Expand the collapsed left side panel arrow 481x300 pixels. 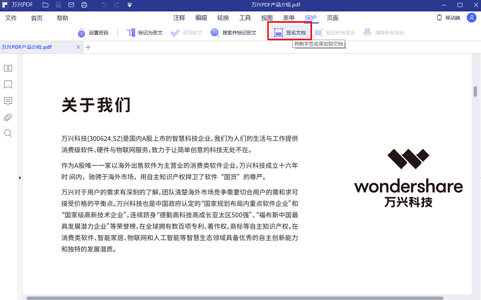click(x=20, y=178)
